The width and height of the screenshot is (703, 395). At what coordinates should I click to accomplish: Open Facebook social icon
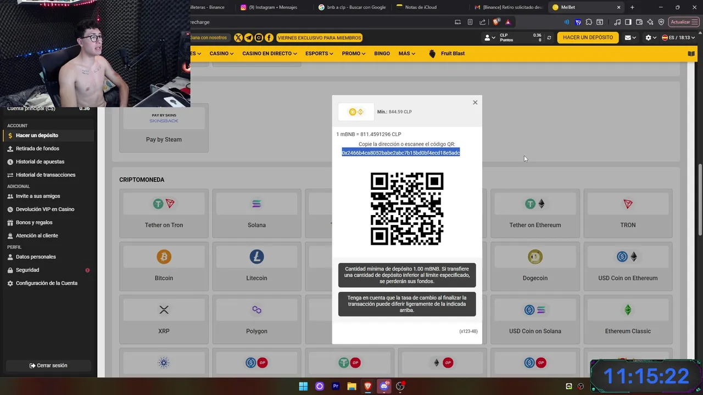coord(269,38)
